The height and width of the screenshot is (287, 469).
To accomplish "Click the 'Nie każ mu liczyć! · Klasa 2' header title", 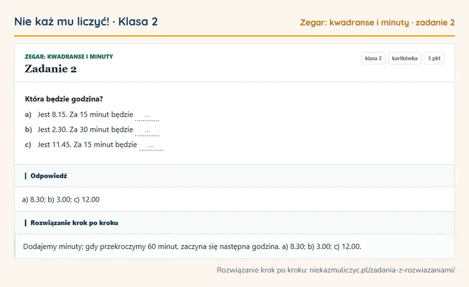I will pos(86,21).
